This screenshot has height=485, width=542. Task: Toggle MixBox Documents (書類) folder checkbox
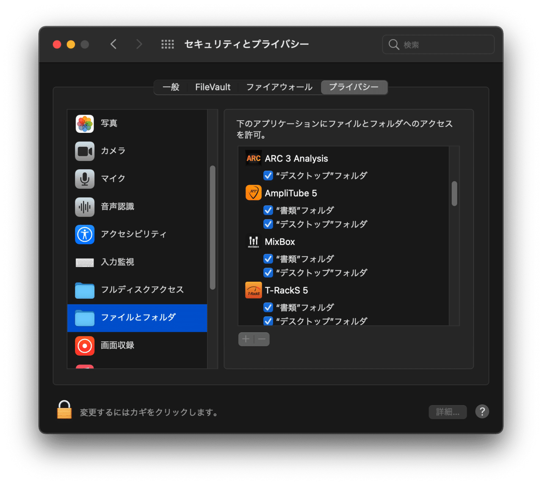(x=268, y=259)
